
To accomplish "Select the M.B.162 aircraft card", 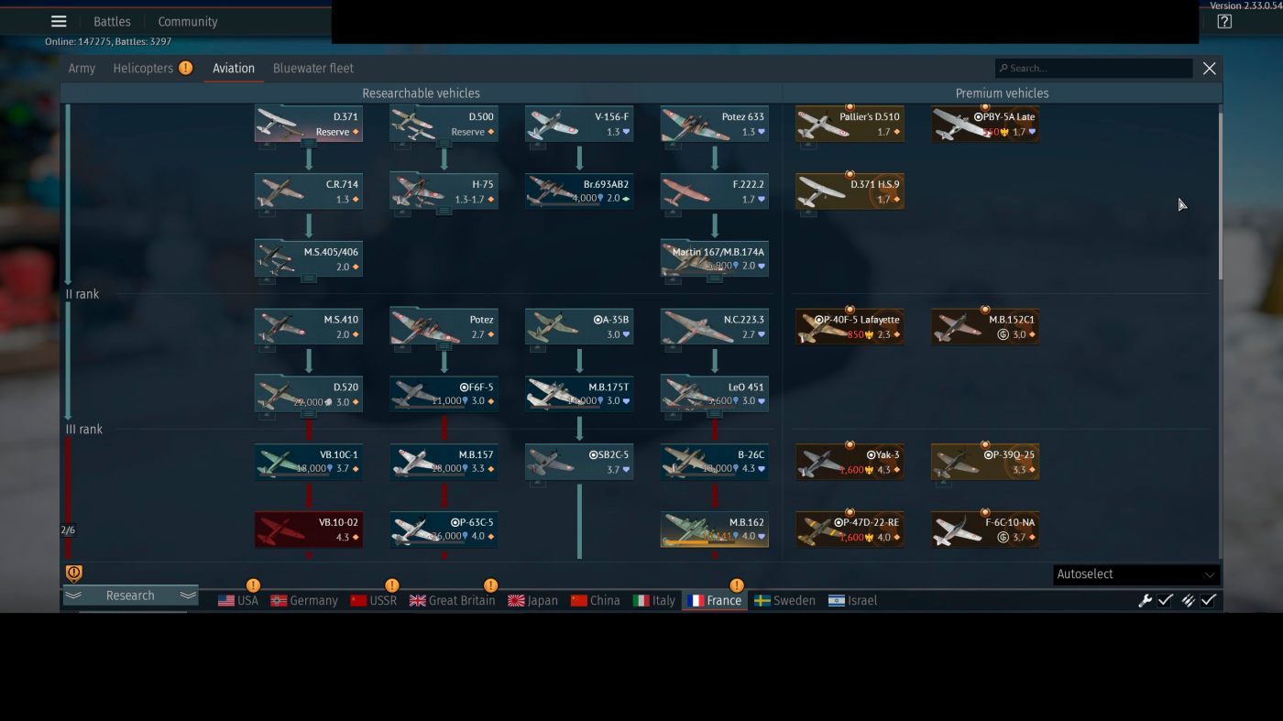I will 715,530.
